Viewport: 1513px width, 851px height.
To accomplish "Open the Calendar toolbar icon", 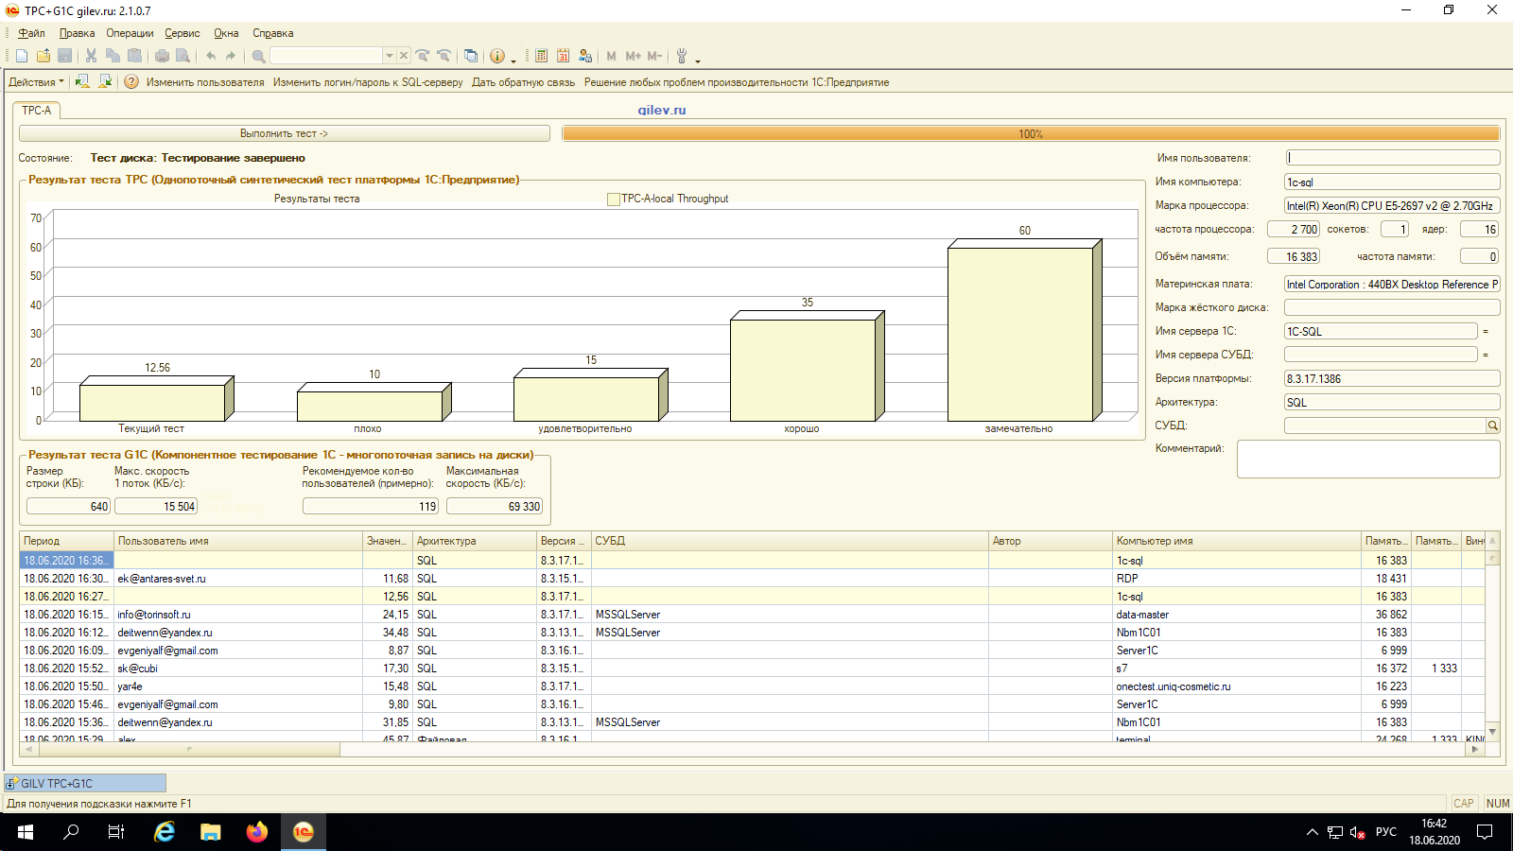I will coord(564,56).
